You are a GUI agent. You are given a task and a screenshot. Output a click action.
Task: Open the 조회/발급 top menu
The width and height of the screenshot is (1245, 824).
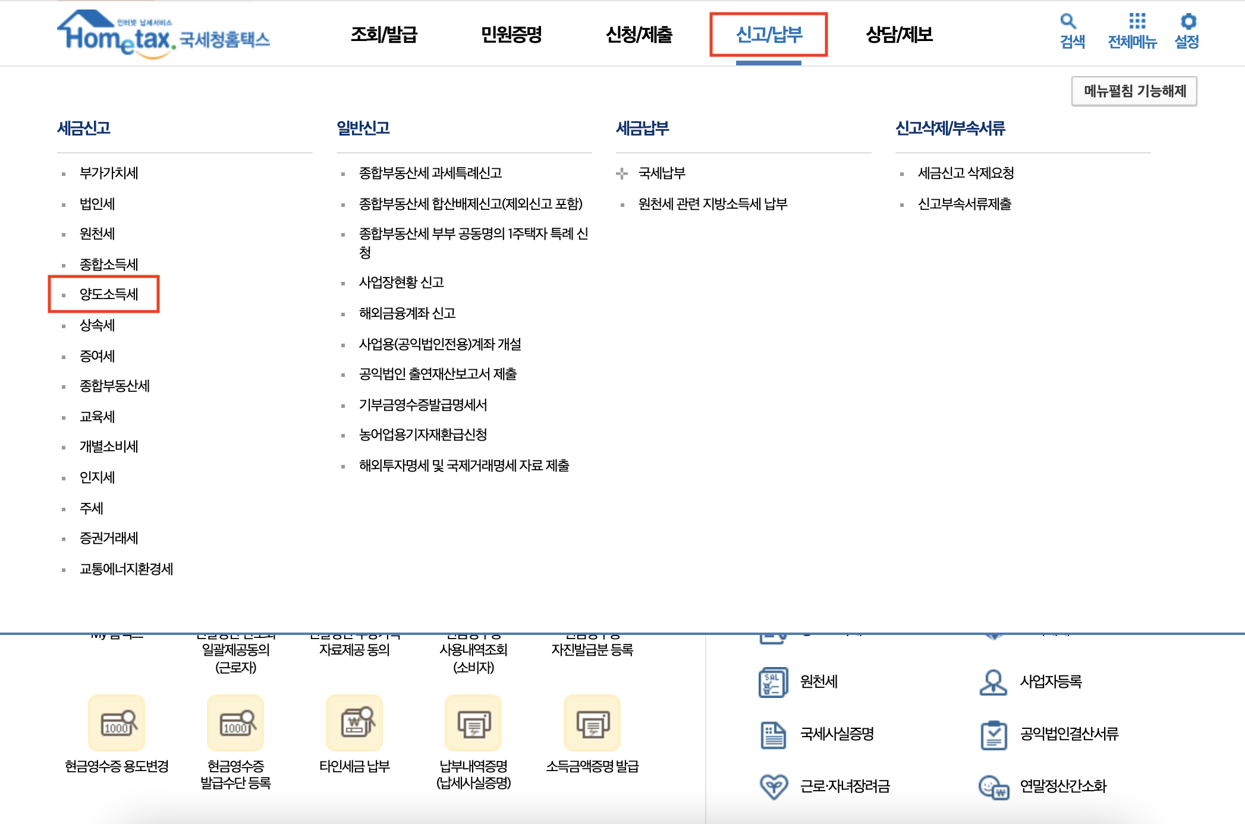(384, 34)
